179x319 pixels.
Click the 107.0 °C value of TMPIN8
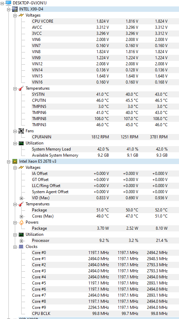[x=130, y=119]
